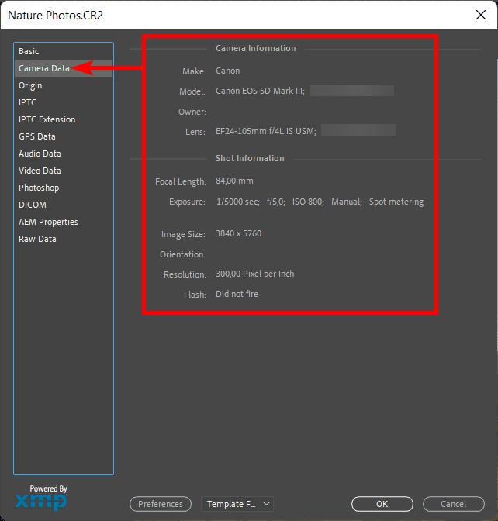Click the Preferences button
This screenshot has height=521, width=498.
pos(161,504)
